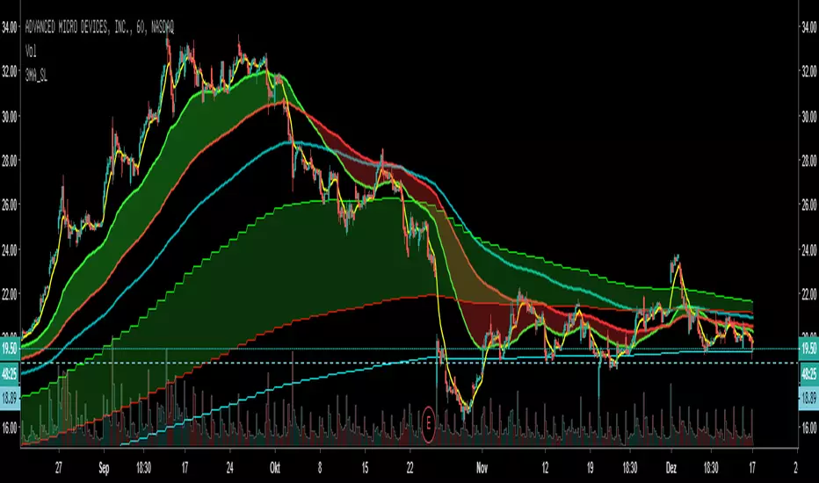
Task: Click the '22' date label on time axis
Action: coord(410,467)
